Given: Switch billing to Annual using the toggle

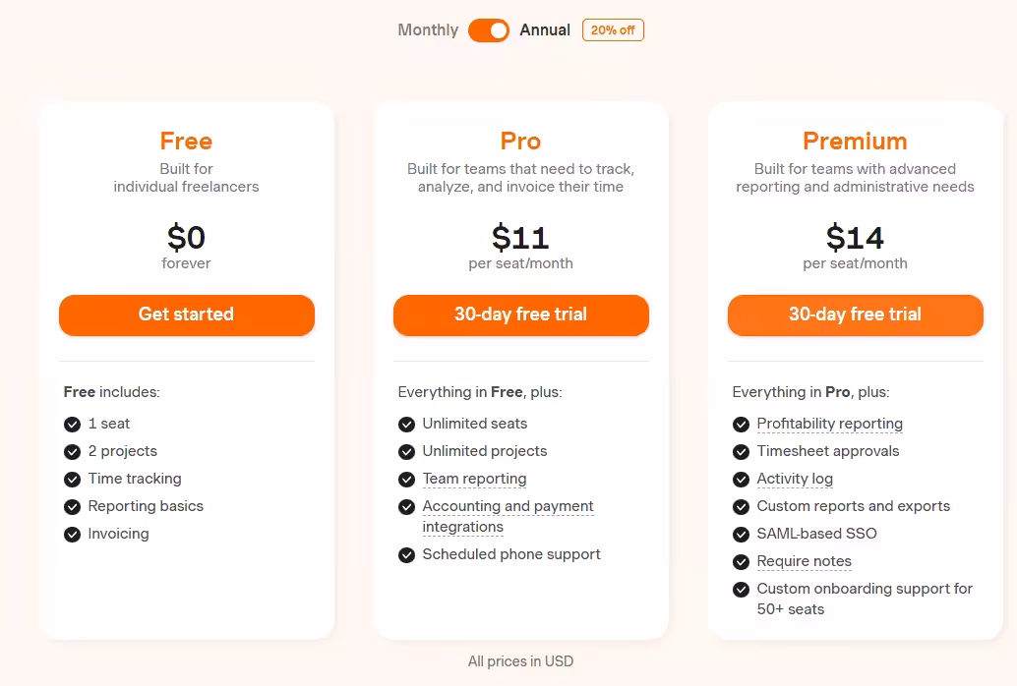Looking at the screenshot, I should click(489, 30).
